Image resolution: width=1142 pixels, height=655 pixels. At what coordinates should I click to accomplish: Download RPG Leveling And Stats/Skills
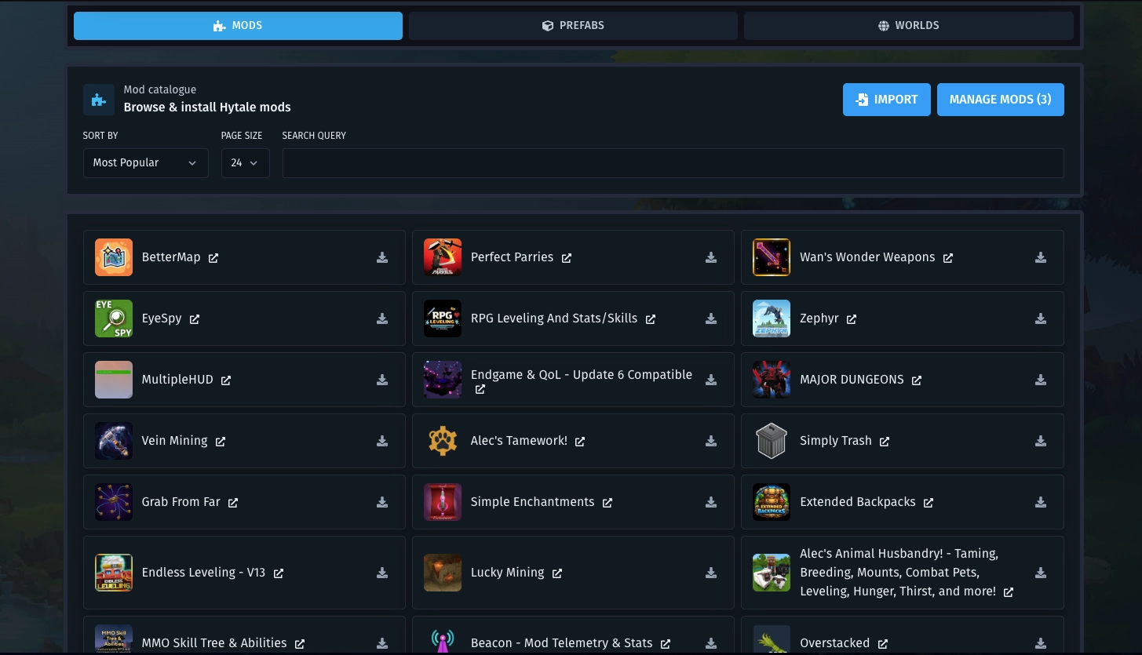pyautogui.click(x=711, y=318)
